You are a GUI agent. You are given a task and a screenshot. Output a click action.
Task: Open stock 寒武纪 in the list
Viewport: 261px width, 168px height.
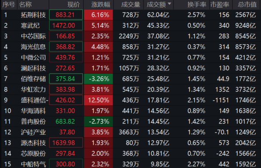30,26
